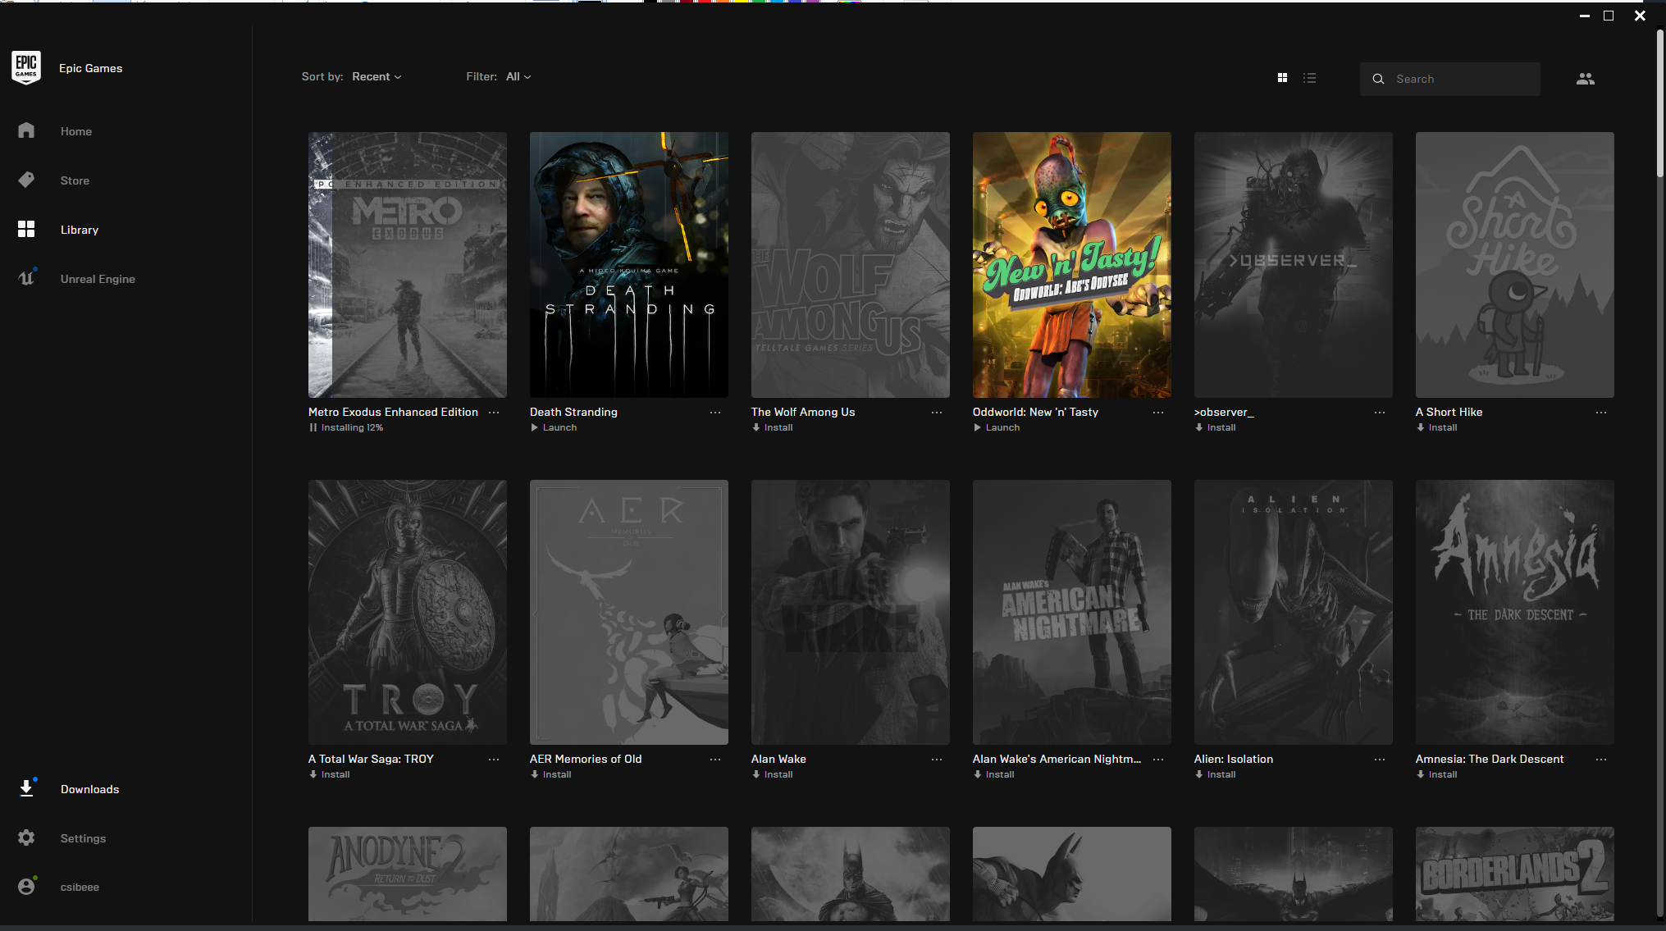This screenshot has height=931, width=1666.
Task: Open options menu for AER Memories of Old
Action: pos(715,760)
